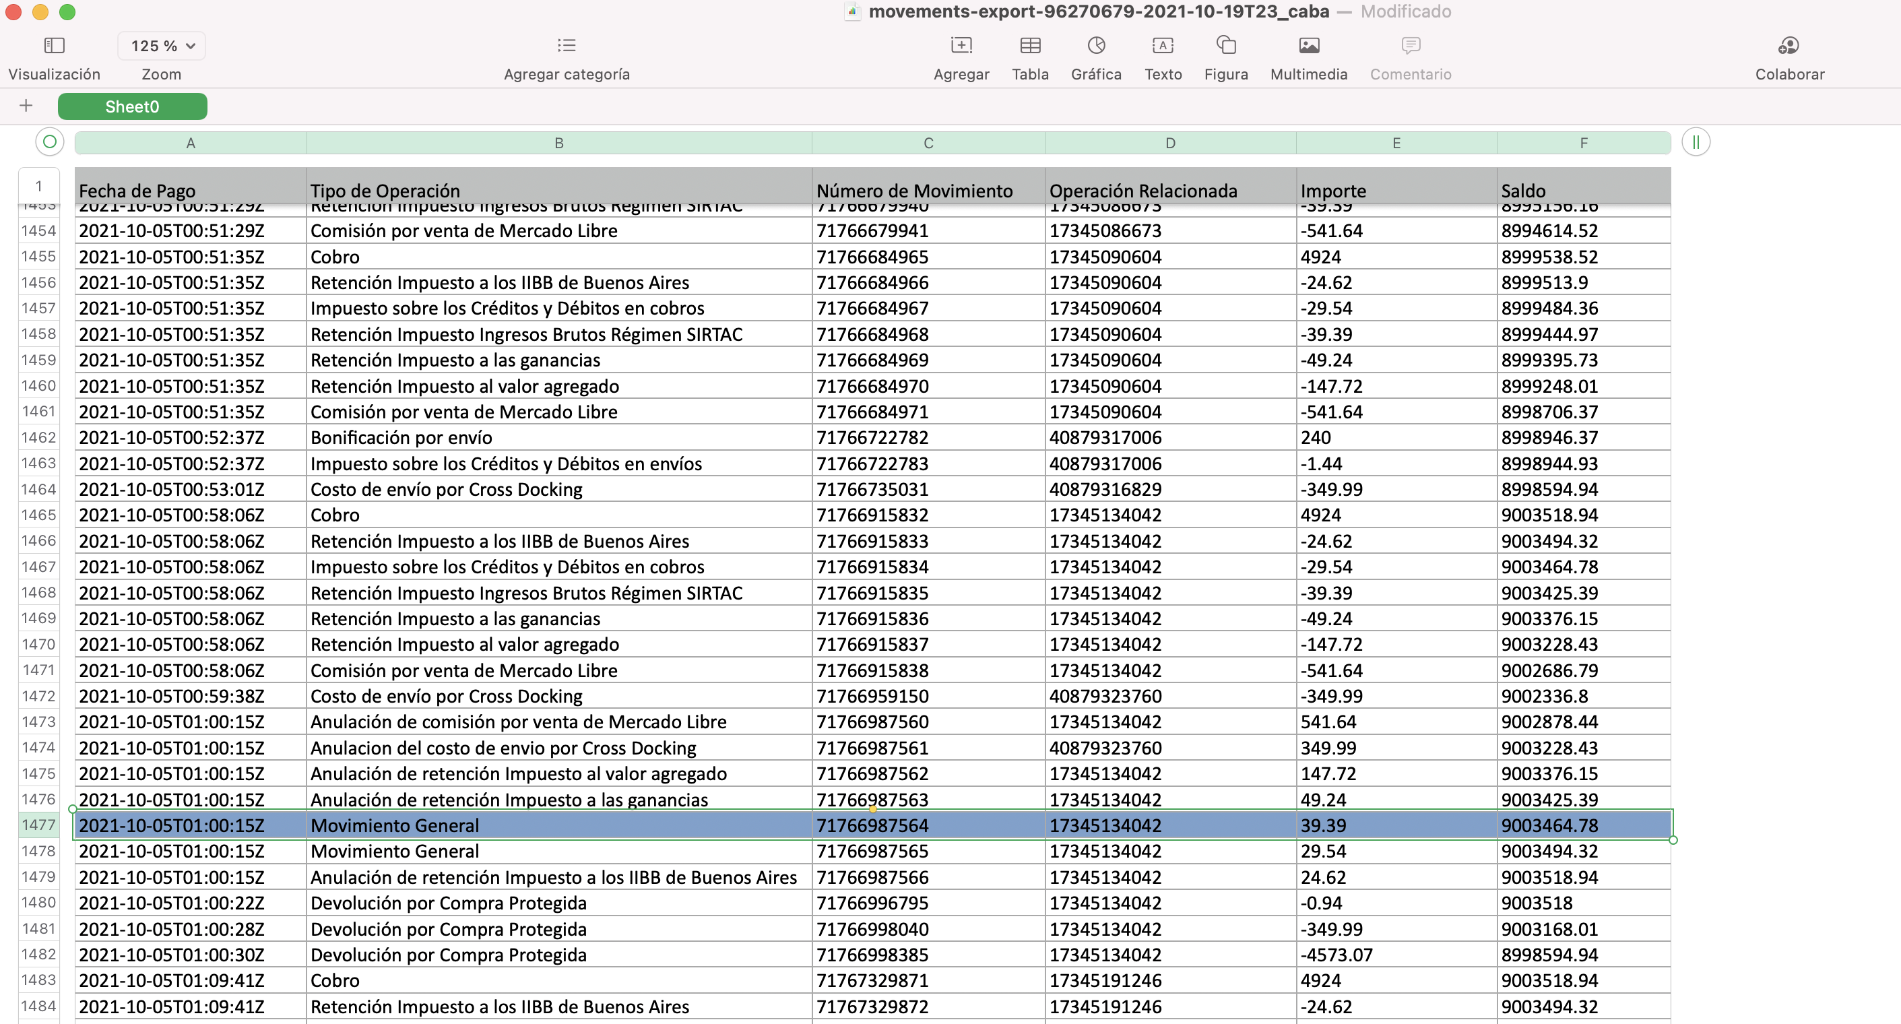Click the Agregar sheet toolbar icon
Viewport: 1901px width, 1024px height.
tap(961, 46)
